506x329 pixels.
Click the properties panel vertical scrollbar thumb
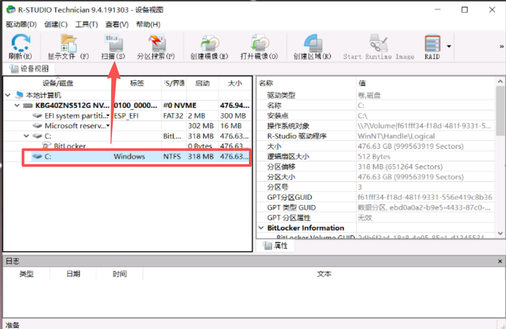[500, 111]
